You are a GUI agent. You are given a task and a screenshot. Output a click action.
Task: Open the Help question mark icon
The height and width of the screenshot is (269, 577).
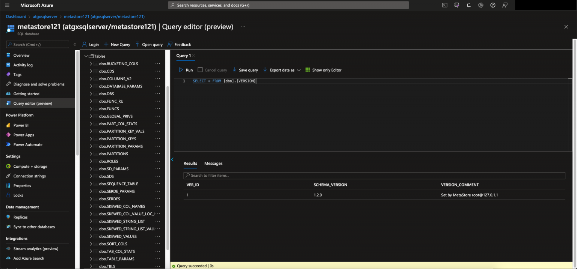click(x=492, y=5)
